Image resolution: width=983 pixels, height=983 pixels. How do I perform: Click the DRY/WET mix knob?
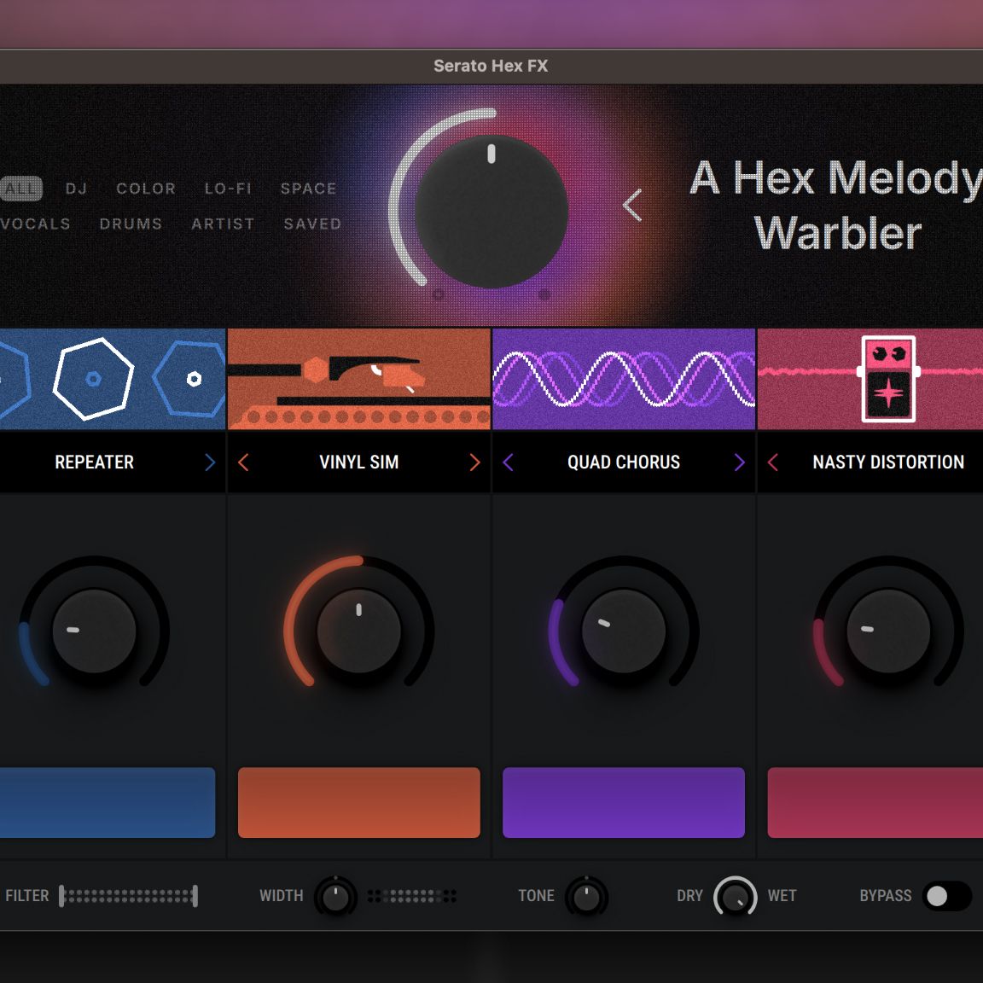[x=736, y=897]
